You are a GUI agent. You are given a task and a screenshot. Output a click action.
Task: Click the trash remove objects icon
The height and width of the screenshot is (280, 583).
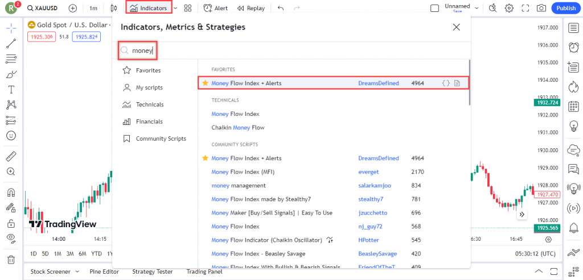[x=11, y=259]
